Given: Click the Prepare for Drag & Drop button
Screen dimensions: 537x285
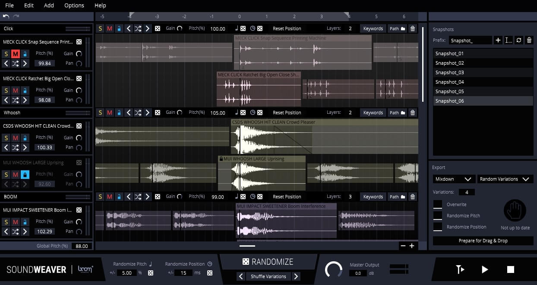Looking at the screenshot, I should click(483, 241).
